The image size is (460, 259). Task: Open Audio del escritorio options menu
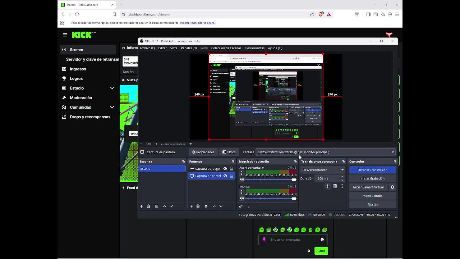pos(241,173)
